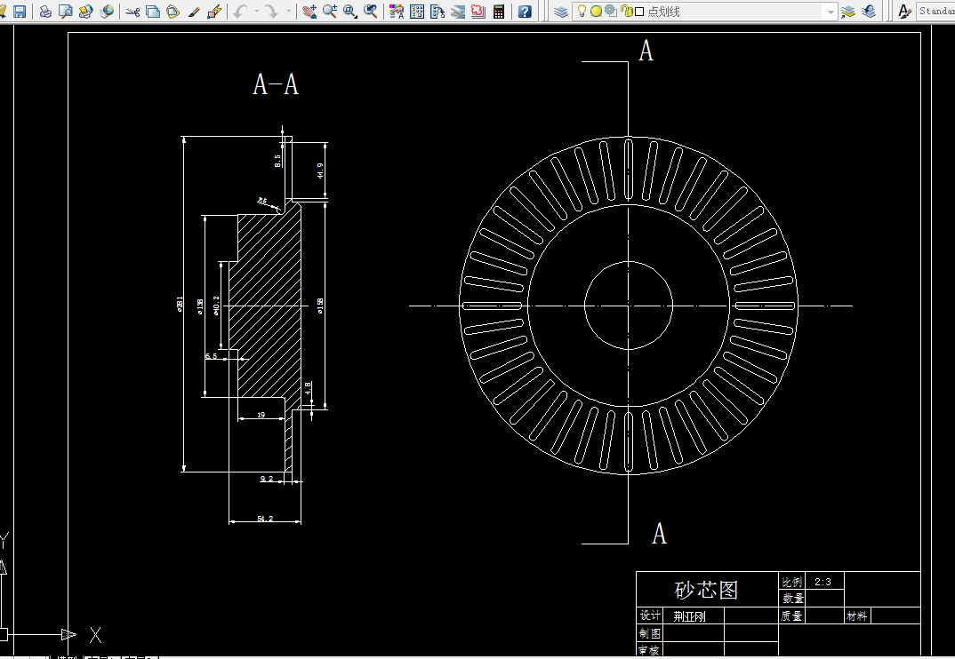Select the designer name 荆亚刚
The height and width of the screenshot is (659, 955).
tap(689, 616)
